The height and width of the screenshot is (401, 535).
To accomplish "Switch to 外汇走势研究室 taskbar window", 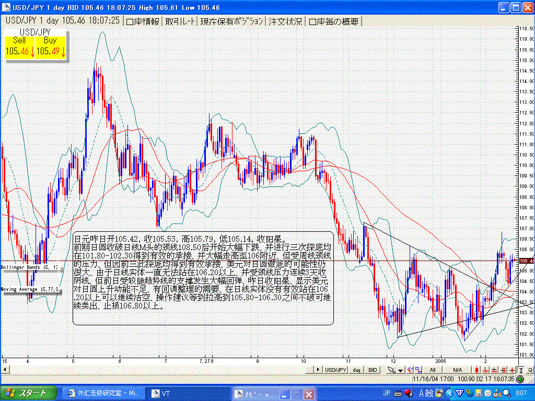I will 103,394.
